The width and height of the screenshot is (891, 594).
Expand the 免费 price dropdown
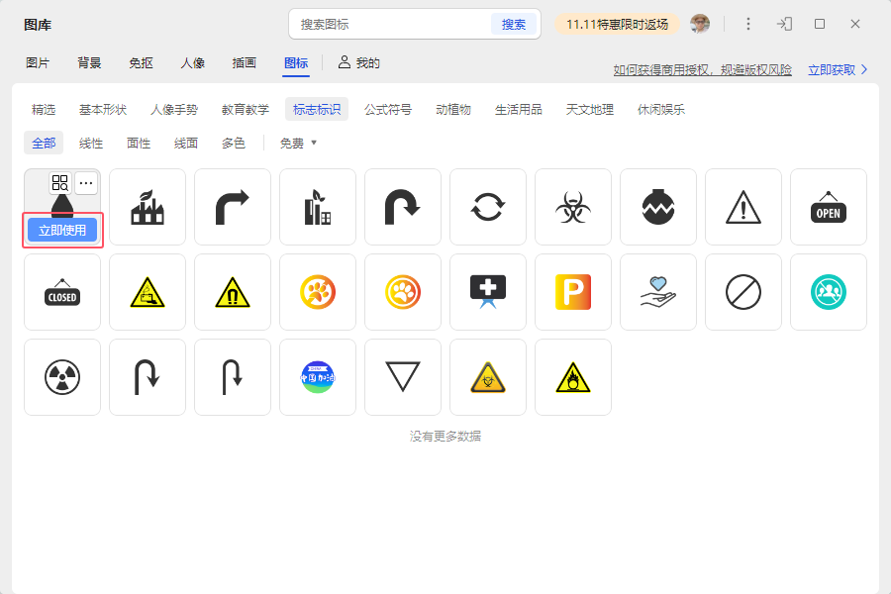click(x=298, y=144)
